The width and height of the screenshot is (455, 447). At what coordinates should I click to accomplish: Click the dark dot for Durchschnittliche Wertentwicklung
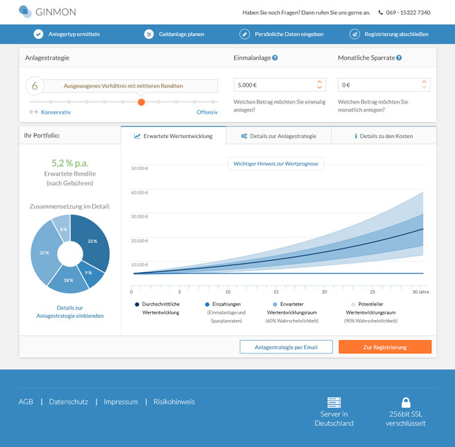click(x=137, y=304)
